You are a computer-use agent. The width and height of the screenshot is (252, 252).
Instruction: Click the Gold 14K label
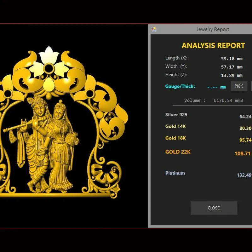(175, 126)
